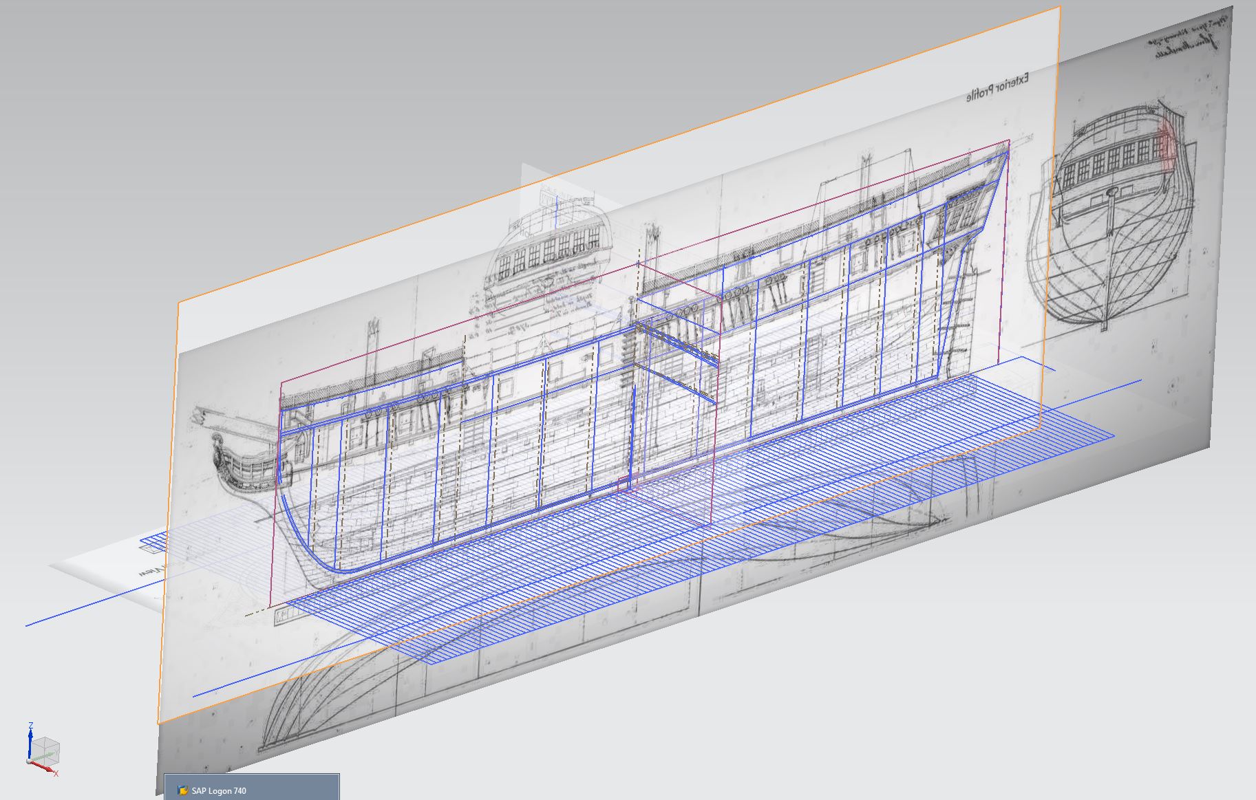The image size is (1256, 800).
Task: Click the red highlighted area on stern drawing
Action: (1166, 146)
